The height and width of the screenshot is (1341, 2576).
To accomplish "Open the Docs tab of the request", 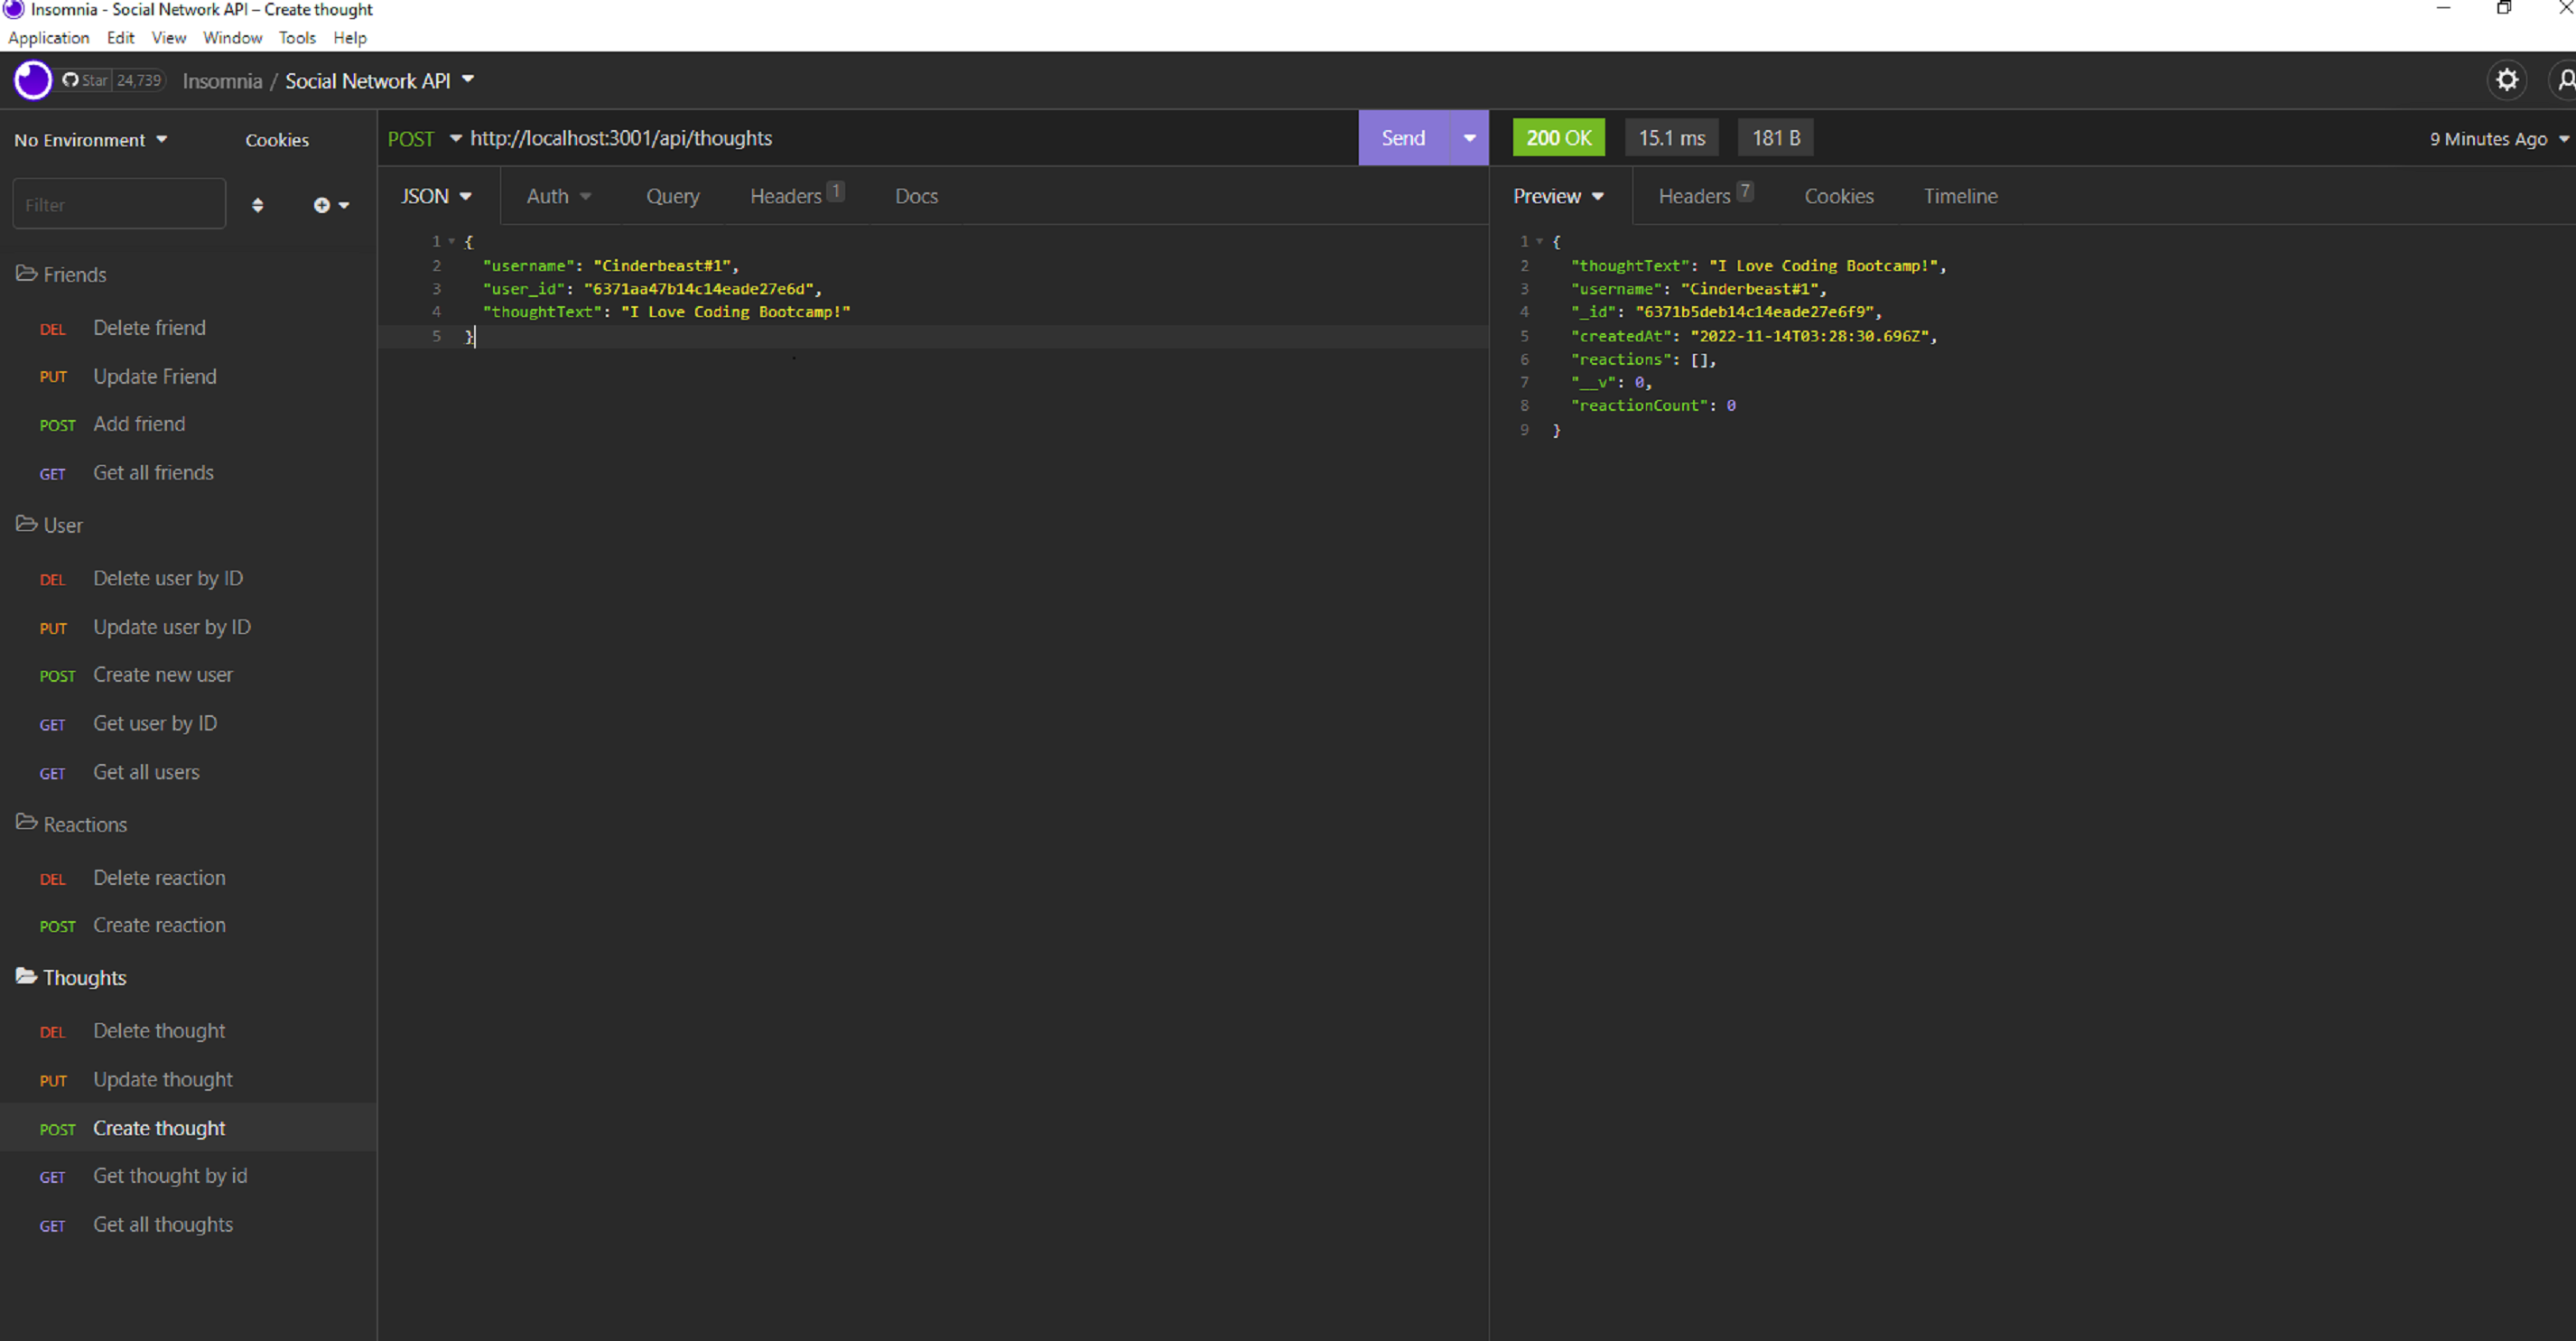I will (x=915, y=195).
